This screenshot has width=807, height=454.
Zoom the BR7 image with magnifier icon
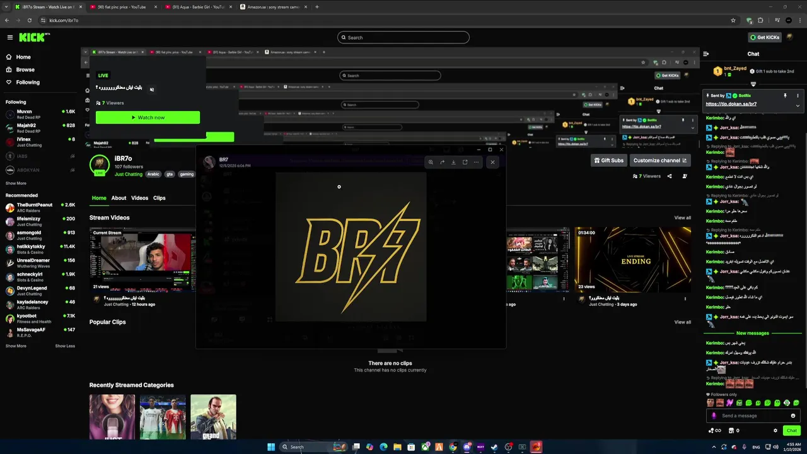pyautogui.click(x=431, y=162)
